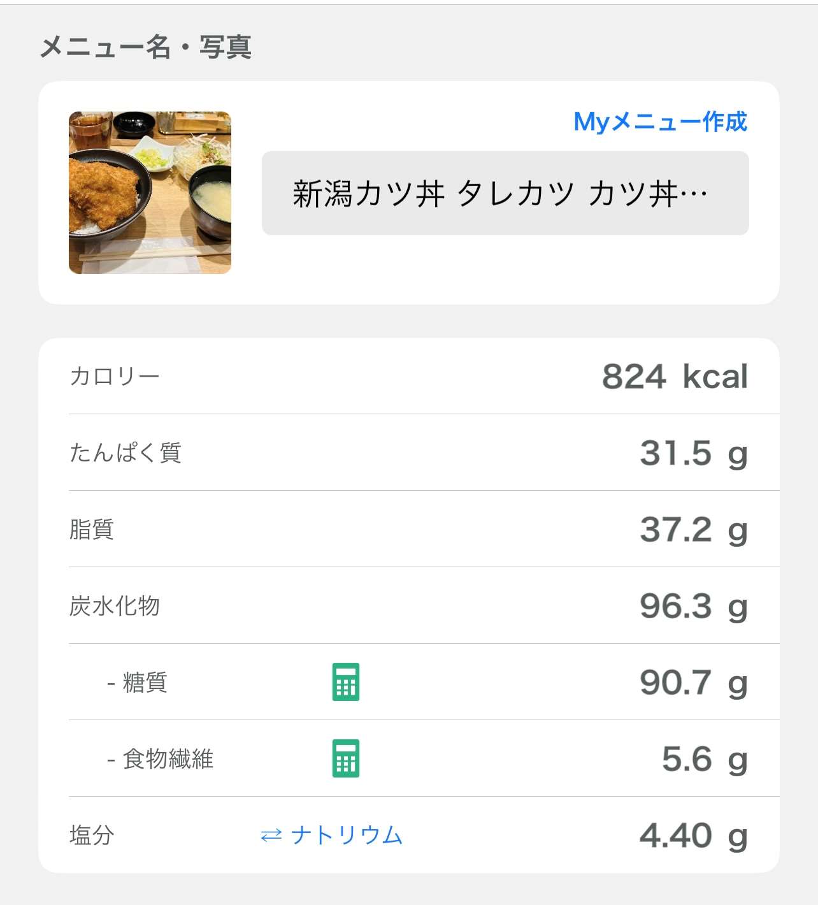The width and height of the screenshot is (818, 905).
Task: Edit the carbohydrate value 96.3 g
Action: point(693,606)
